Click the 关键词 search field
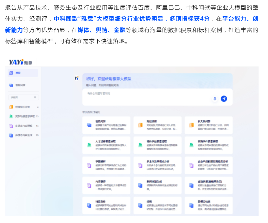The image size is (268, 223). pos(21,98)
